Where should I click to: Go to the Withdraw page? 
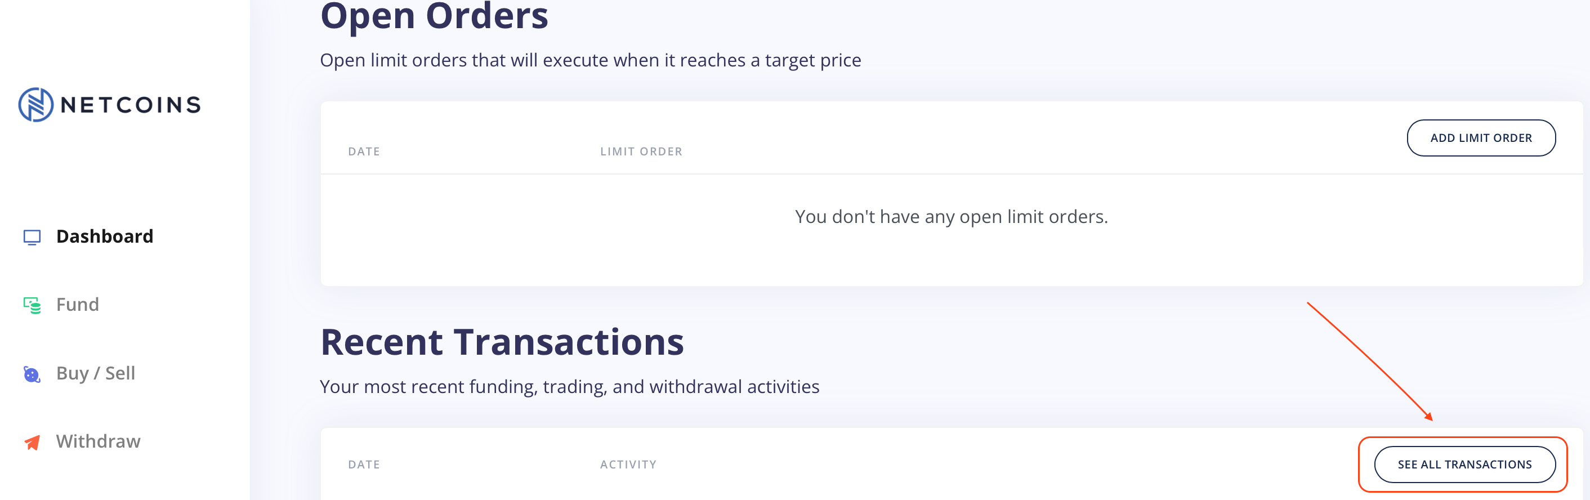pos(99,441)
